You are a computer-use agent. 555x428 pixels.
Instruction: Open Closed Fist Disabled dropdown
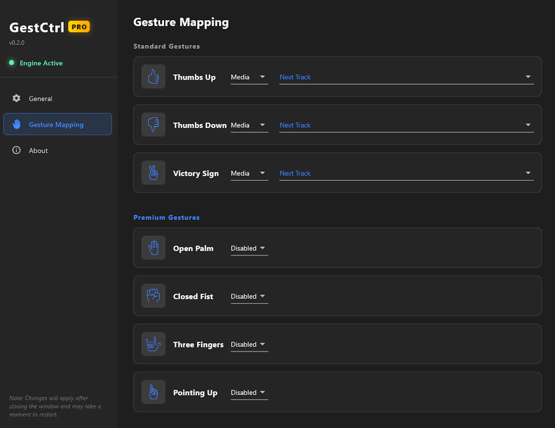pyautogui.click(x=249, y=297)
